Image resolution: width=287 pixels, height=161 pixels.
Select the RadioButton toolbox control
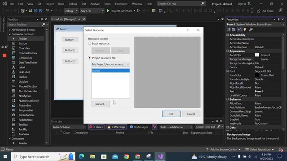point(26,115)
